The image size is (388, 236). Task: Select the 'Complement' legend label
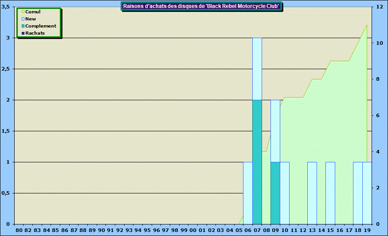[x=41, y=26]
